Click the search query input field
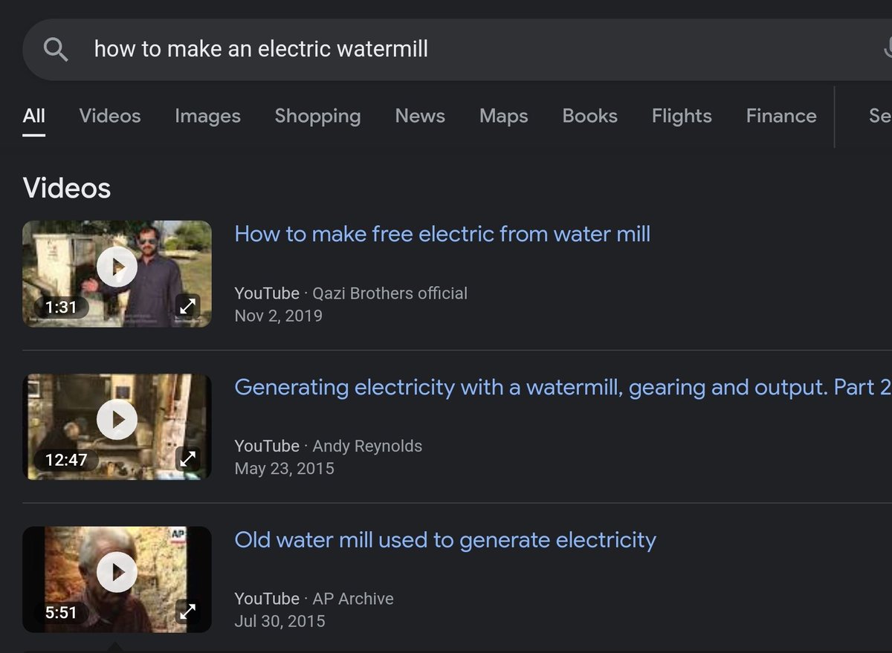The image size is (892, 653). click(x=476, y=50)
